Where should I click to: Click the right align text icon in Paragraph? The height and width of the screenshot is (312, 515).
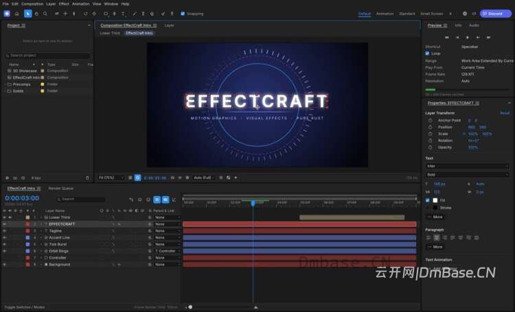445,237
